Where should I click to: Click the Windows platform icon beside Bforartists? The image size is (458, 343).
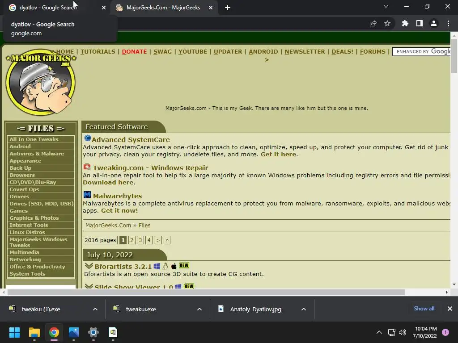click(157, 266)
